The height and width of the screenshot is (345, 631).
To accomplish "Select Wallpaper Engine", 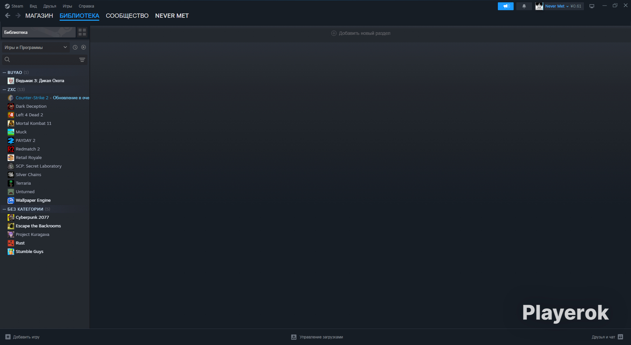I will (x=33, y=200).
